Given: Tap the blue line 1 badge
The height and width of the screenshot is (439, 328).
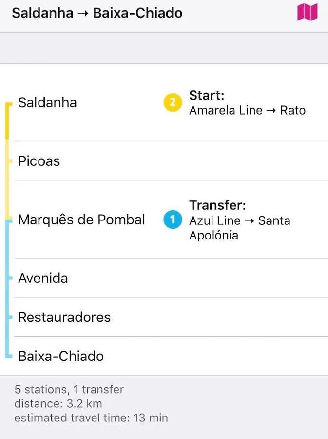Looking at the screenshot, I should click(173, 219).
